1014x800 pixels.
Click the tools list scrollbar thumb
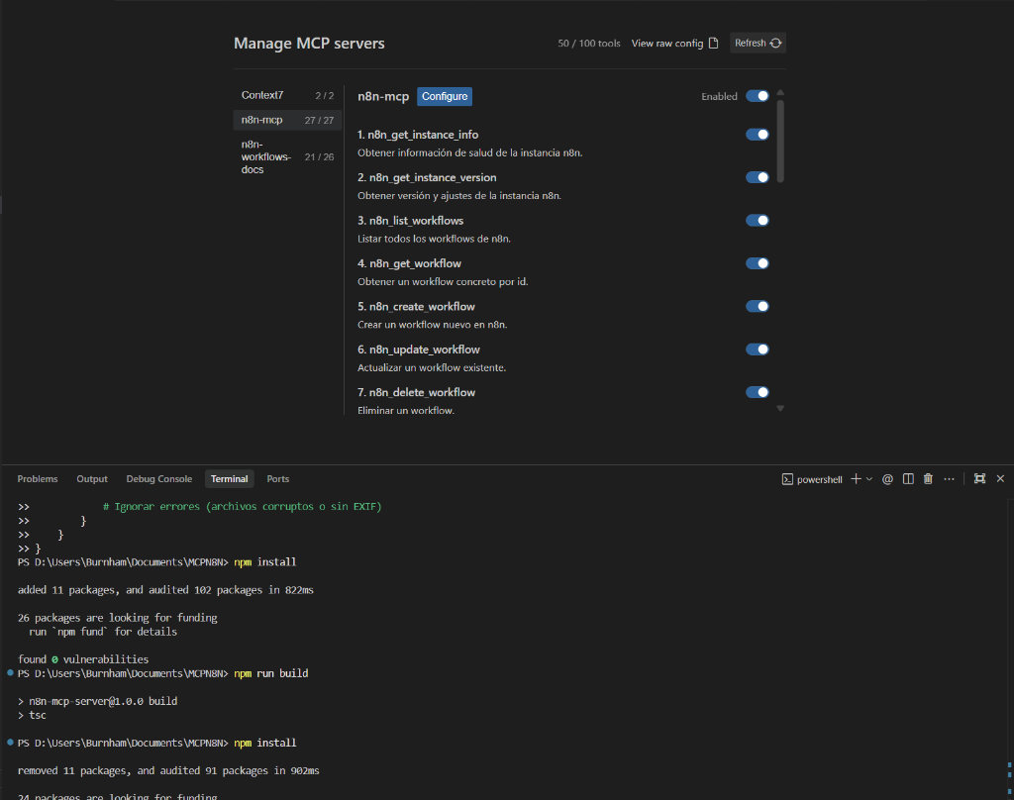click(x=780, y=141)
